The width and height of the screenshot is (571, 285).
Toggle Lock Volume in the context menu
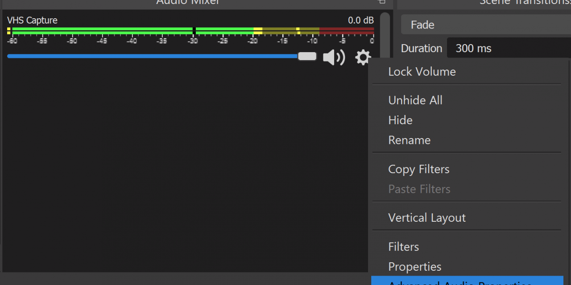click(x=422, y=72)
